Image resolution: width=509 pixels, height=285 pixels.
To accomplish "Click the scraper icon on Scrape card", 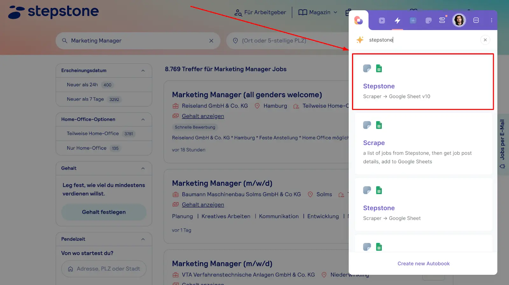I will point(367,125).
